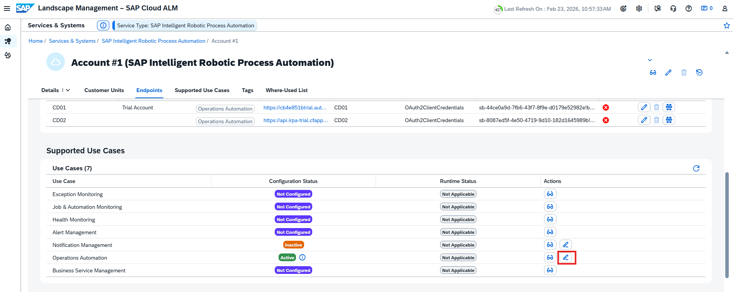
Task: Refresh the Use Cases table
Action: (696, 168)
